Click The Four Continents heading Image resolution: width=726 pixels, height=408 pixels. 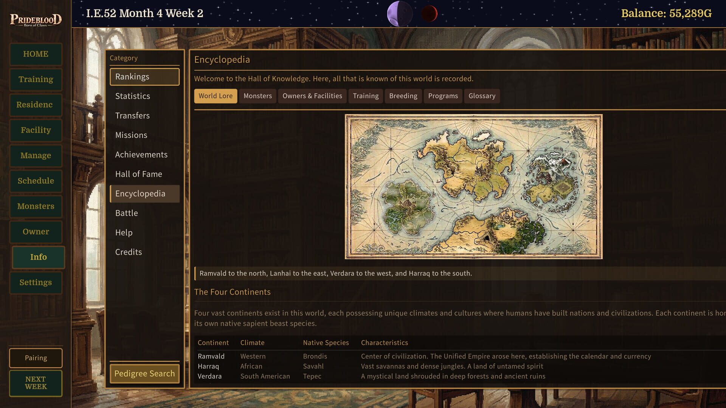[232, 292]
